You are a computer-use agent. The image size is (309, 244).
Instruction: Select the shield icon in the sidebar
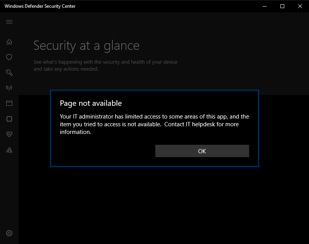tap(9, 57)
